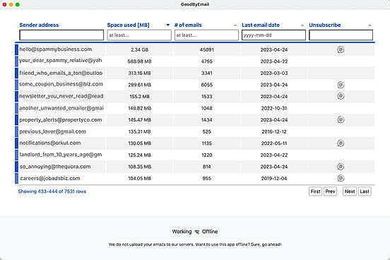Click the Space used (MB) header
Image resolution: width=390 pixels, height=260 pixels.
coord(129,25)
